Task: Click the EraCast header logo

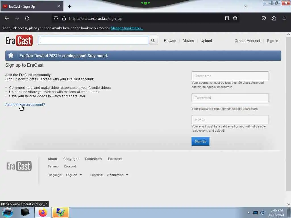Action: 19,40
